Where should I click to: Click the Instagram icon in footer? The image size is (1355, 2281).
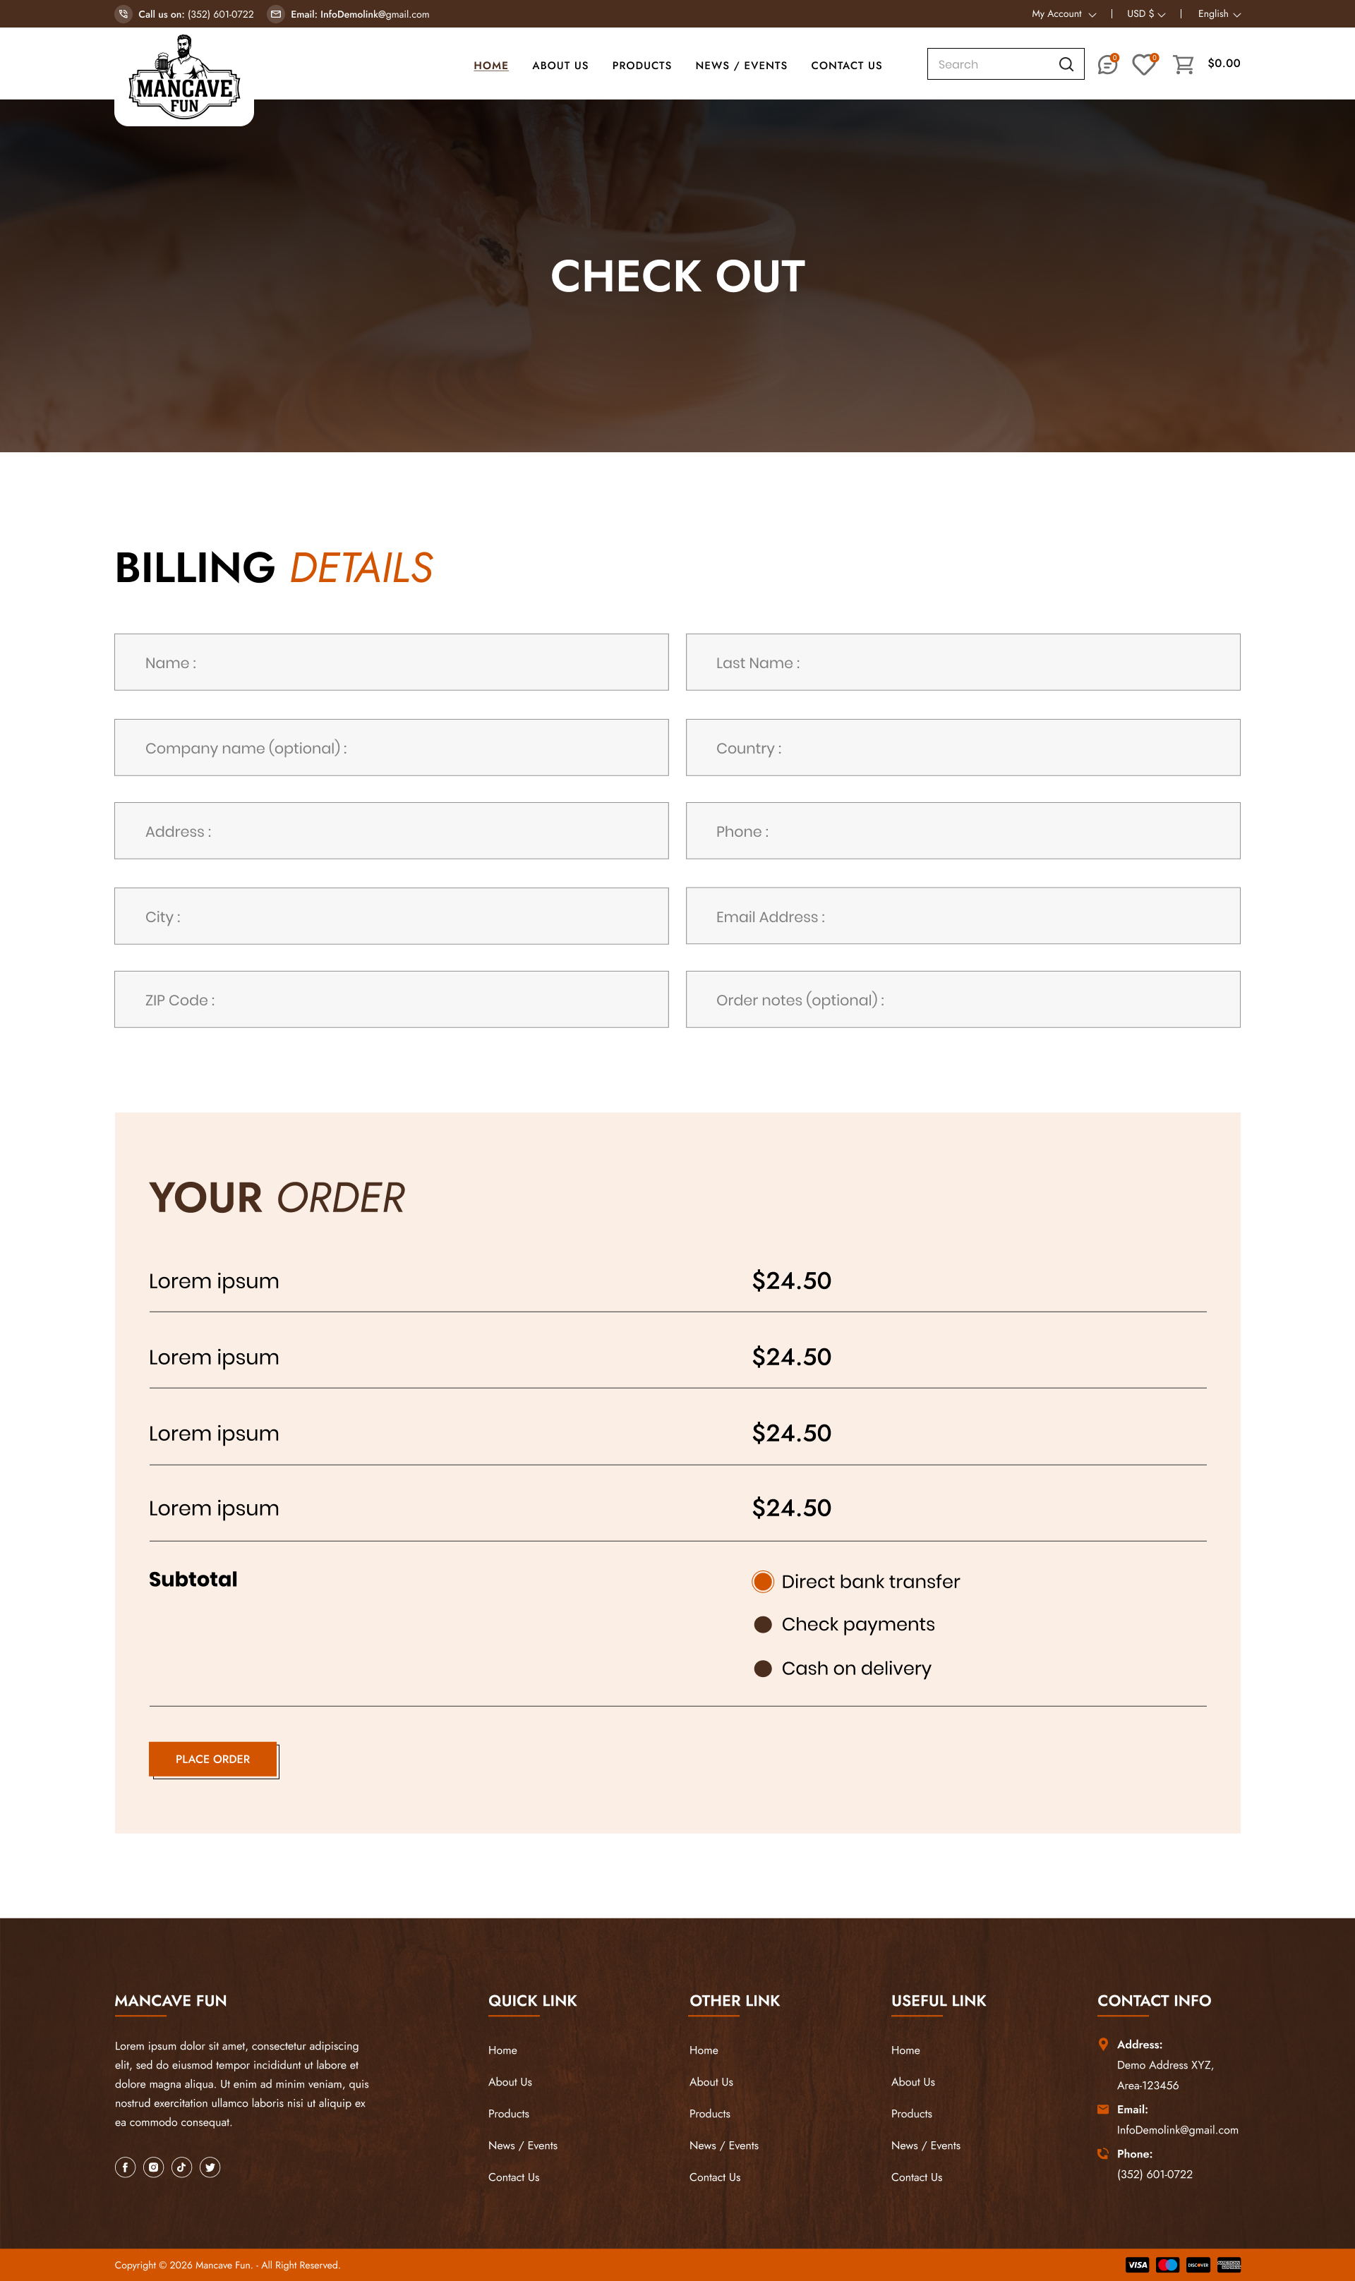(153, 2167)
